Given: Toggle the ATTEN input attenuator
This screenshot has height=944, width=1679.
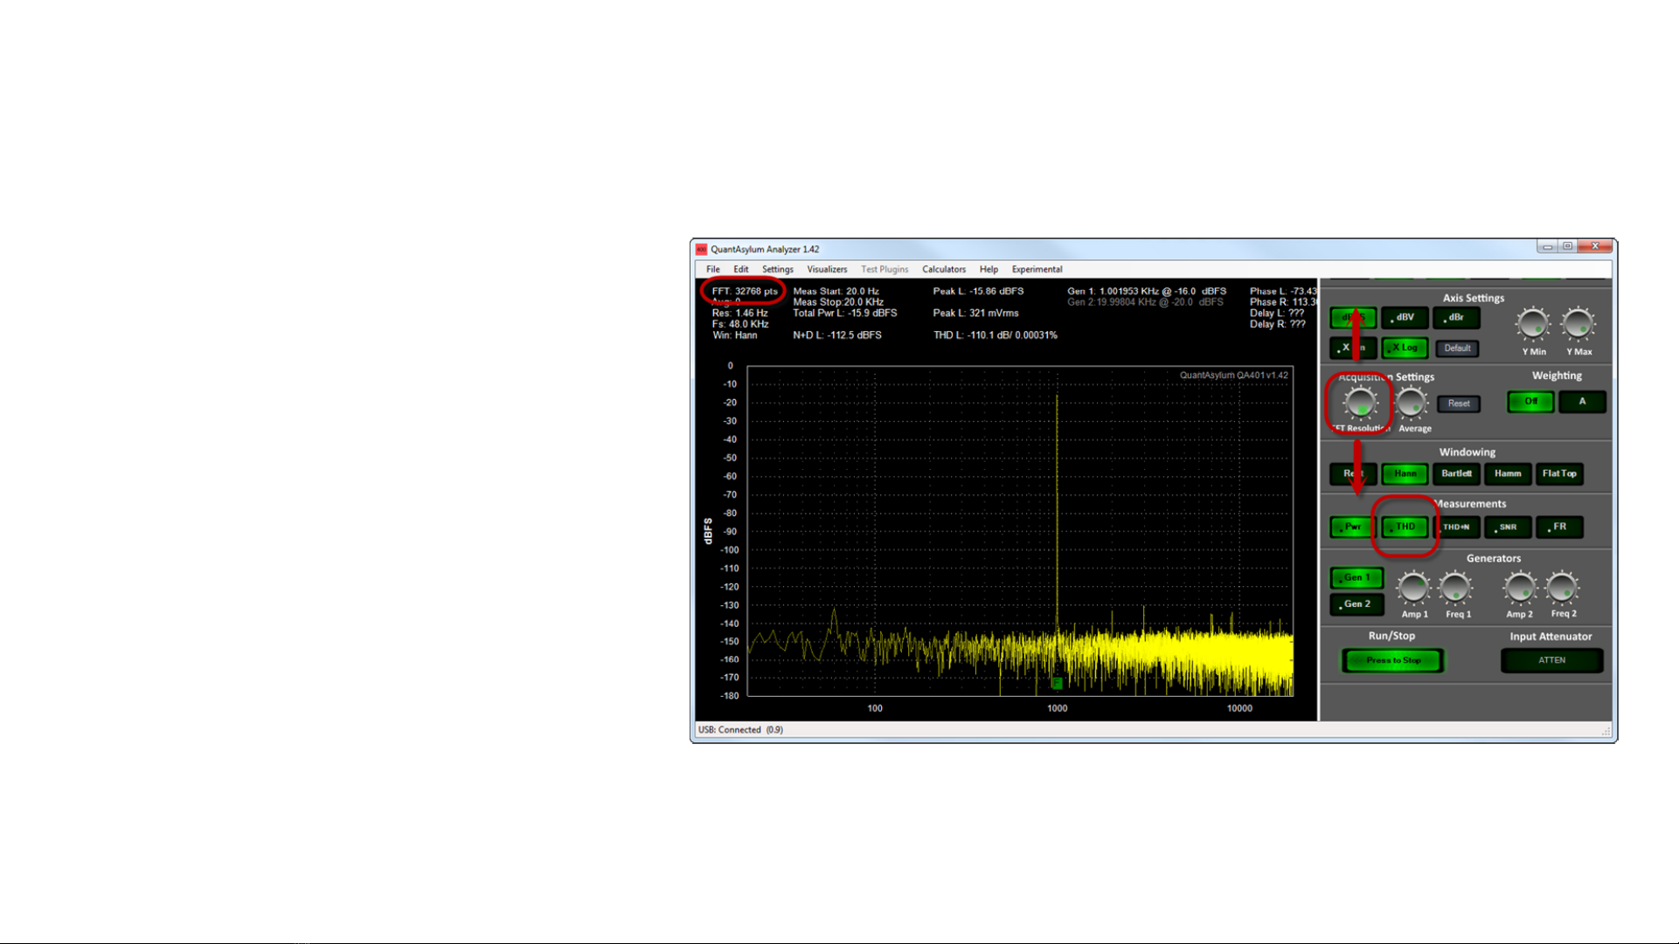Looking at the screenshot, I should pos(1551,660).
